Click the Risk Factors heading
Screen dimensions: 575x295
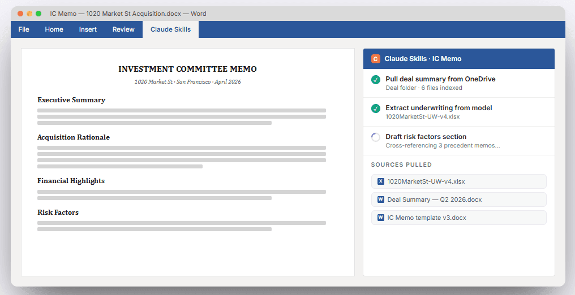click(58, 212)
